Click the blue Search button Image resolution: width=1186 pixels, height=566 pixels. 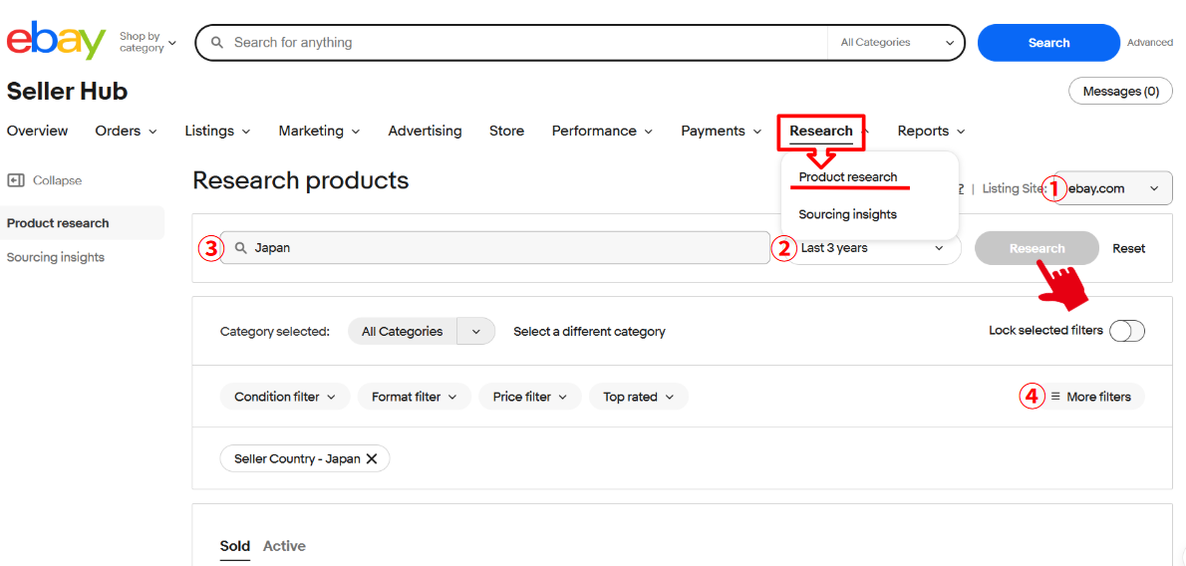click(x=1048, y=43)
